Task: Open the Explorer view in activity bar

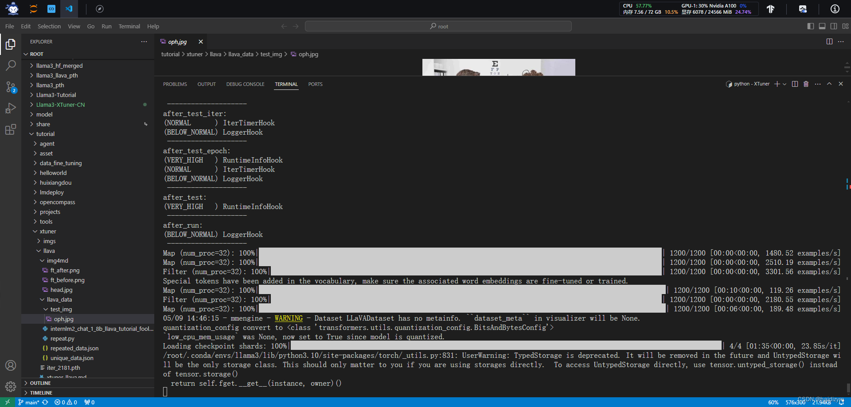Action: [11, 44]
